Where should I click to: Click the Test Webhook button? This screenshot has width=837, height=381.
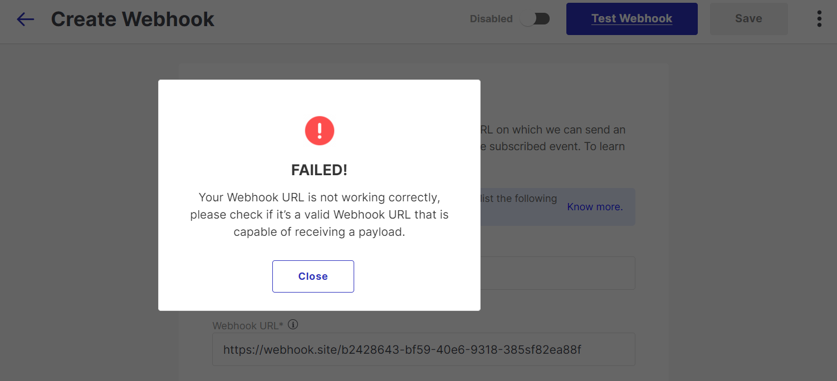point(632,19)
